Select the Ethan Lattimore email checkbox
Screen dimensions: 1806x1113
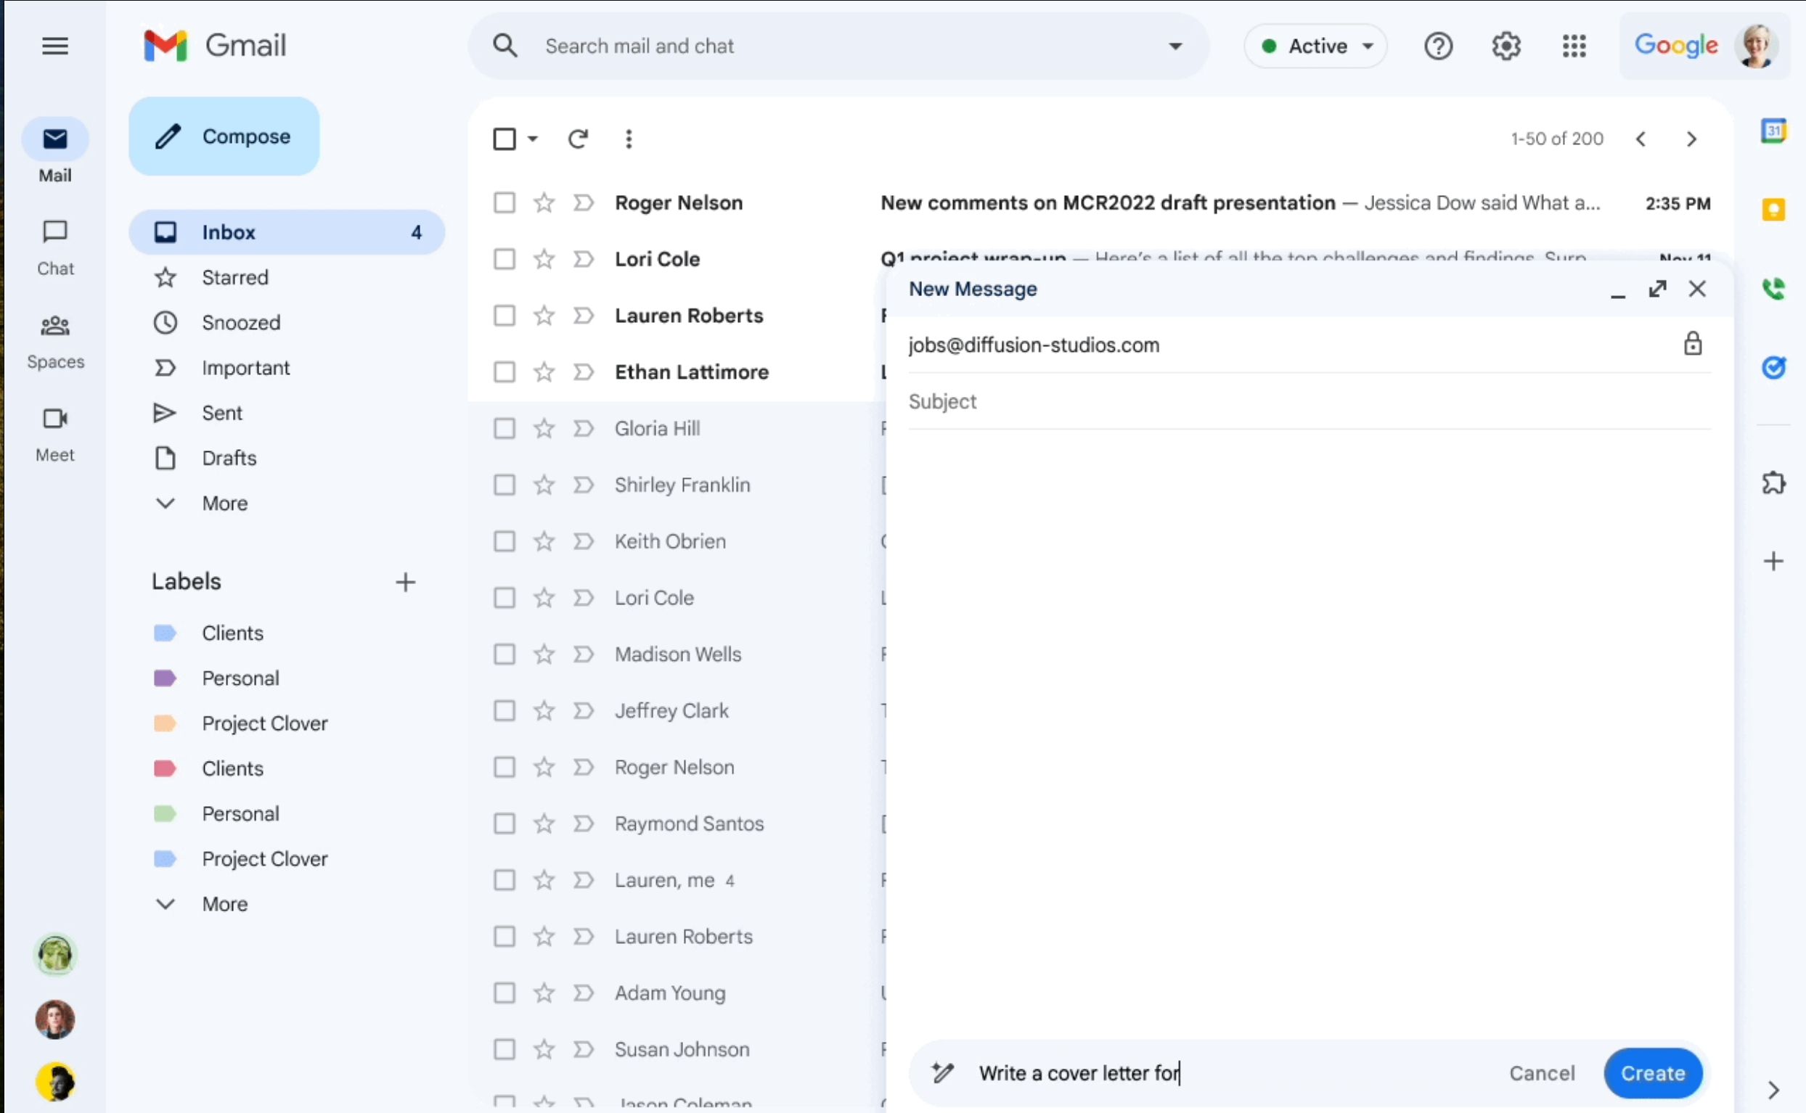point(504,371)
